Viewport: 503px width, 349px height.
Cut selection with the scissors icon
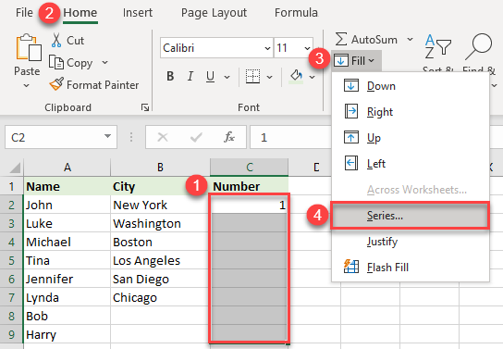point(56,41)
